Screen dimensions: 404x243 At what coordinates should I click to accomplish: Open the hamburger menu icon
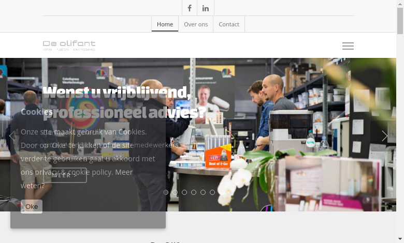coord(348,46)
